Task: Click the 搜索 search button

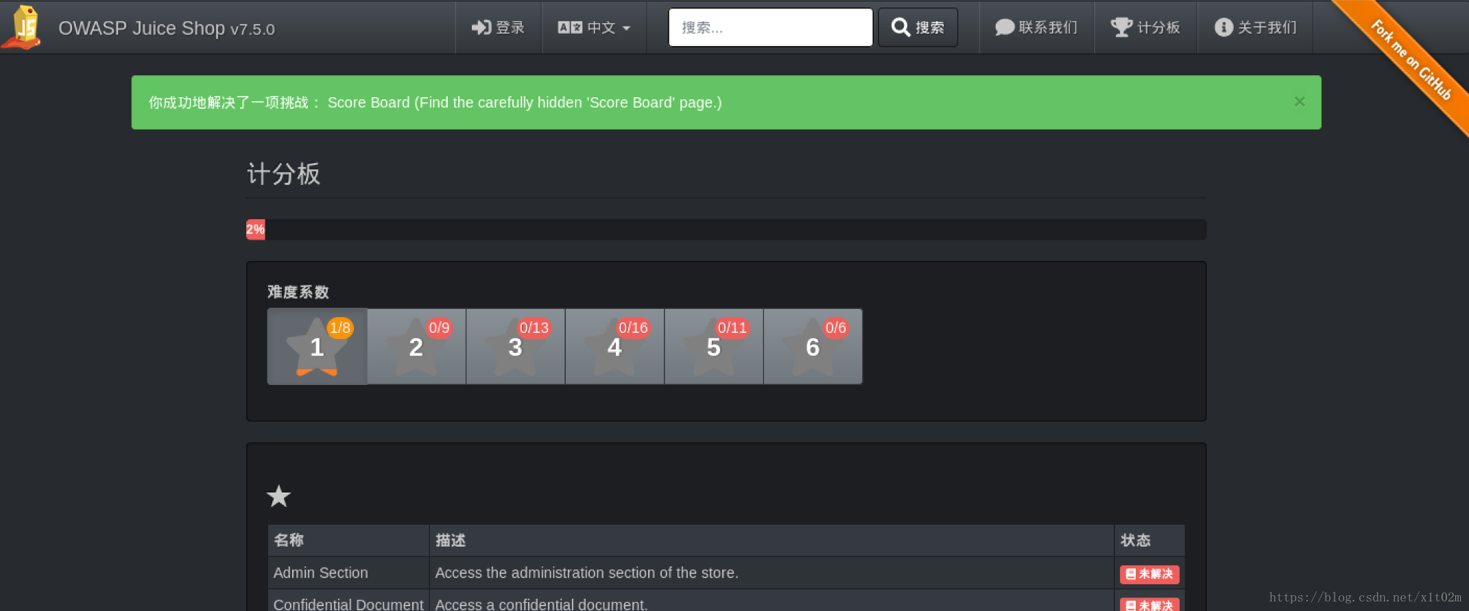Action: (x=918, y=27)
